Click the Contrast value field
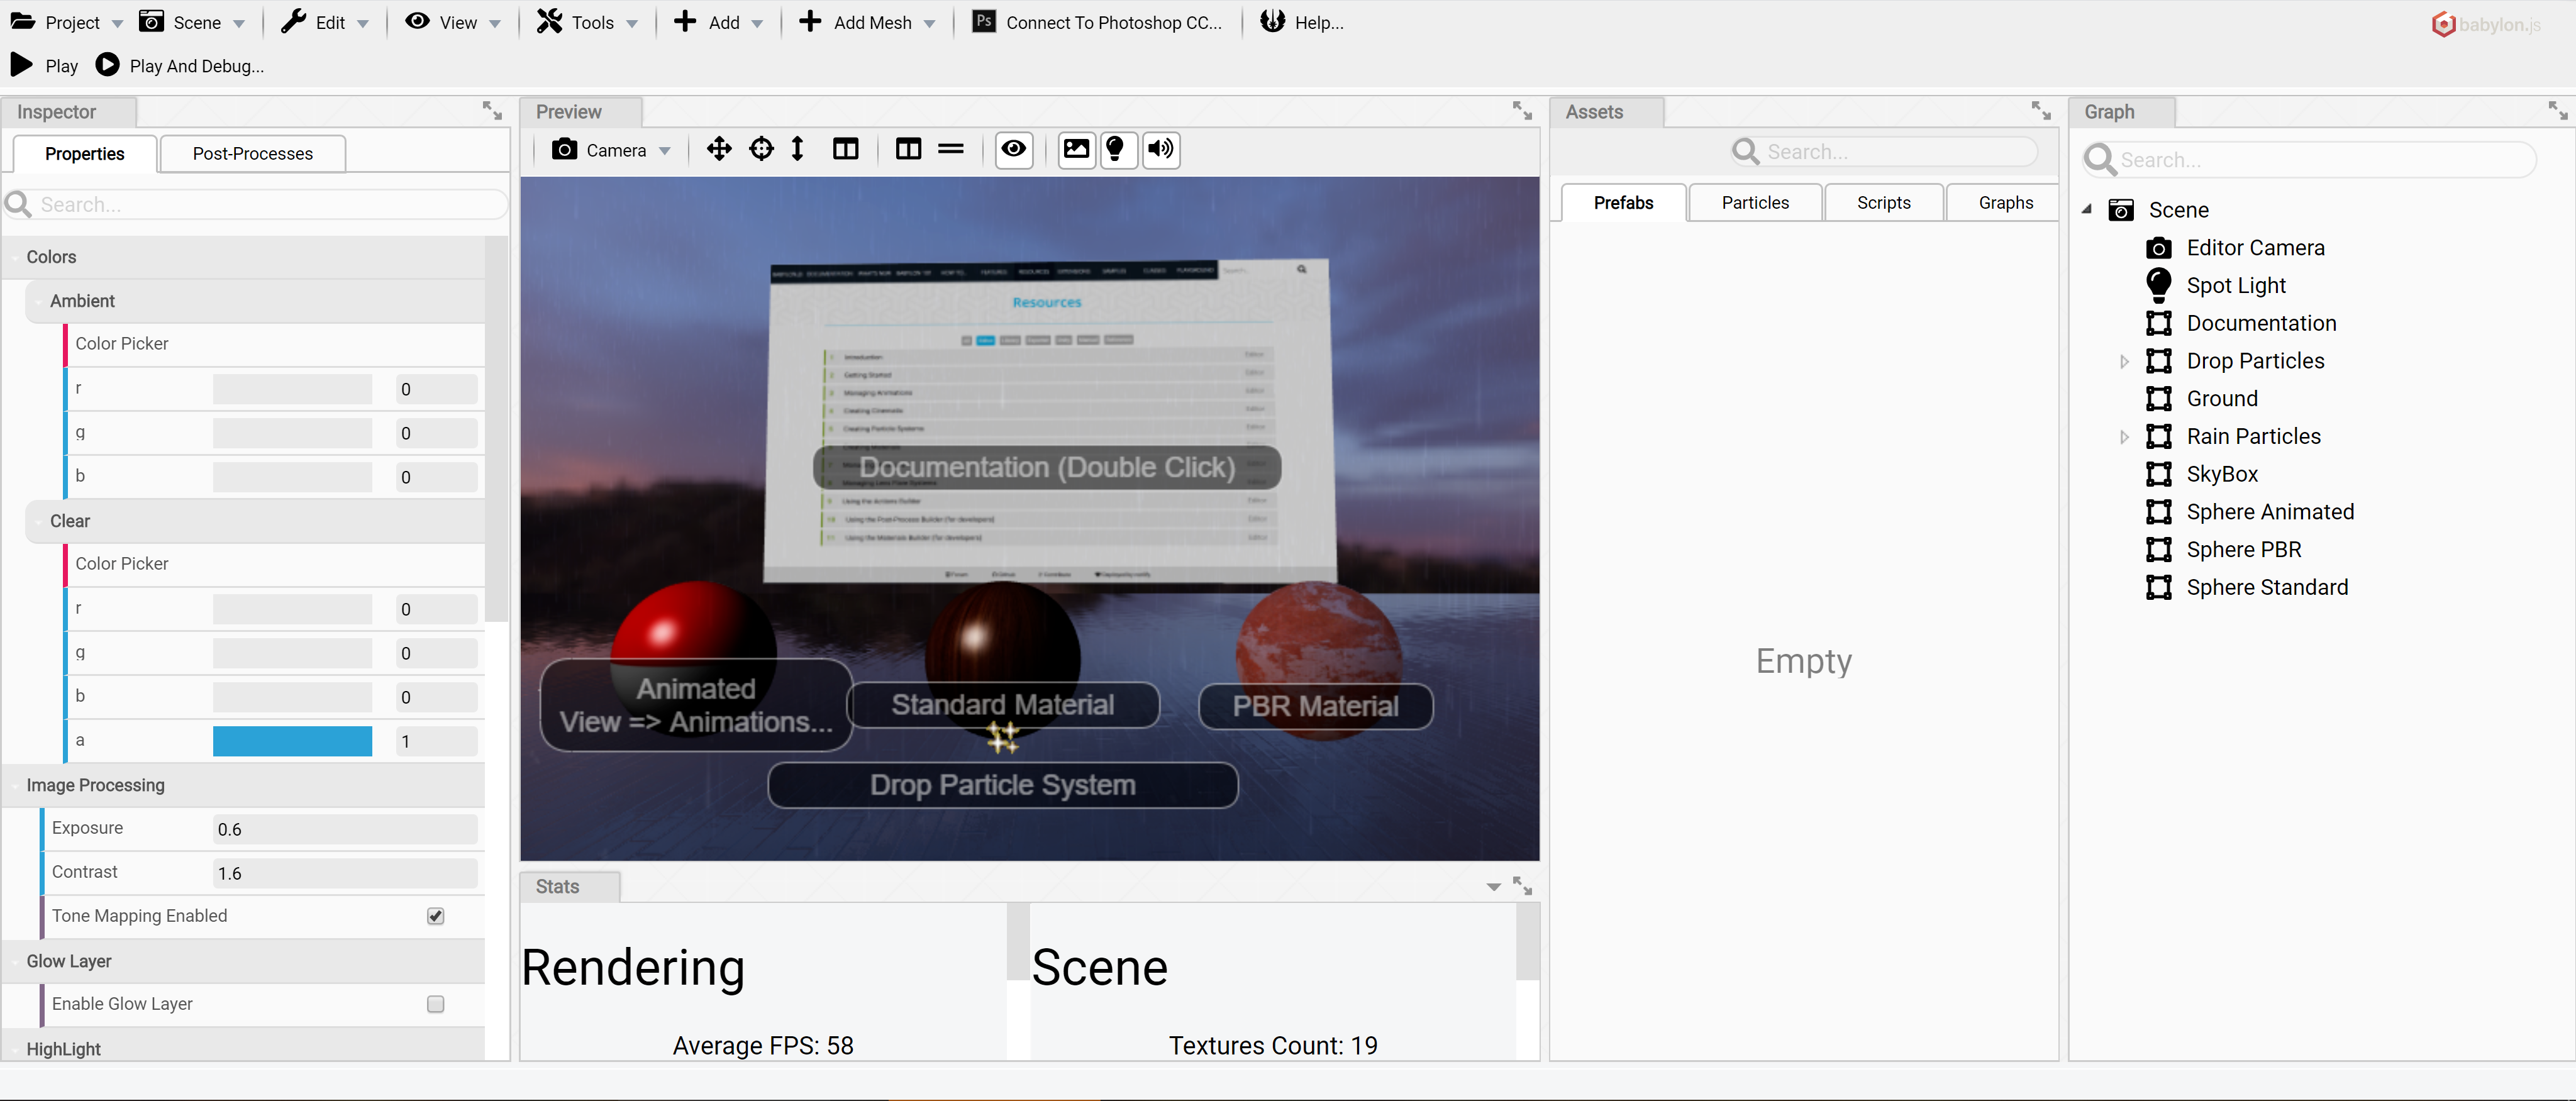This screenshot has width=2576, height=1101. tap(344, 873)
